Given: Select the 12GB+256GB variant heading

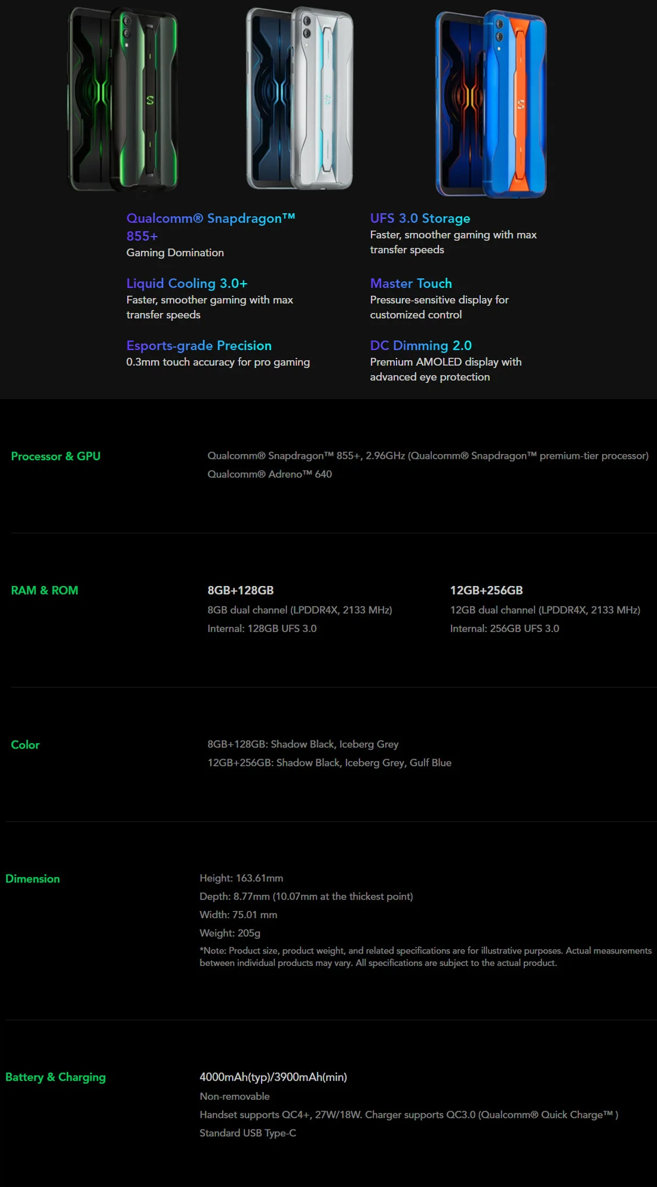Looking at the screenshot, I should 486,590.
